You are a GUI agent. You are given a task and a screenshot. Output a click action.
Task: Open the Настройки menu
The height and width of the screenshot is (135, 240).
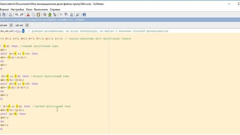pos(17,9)
